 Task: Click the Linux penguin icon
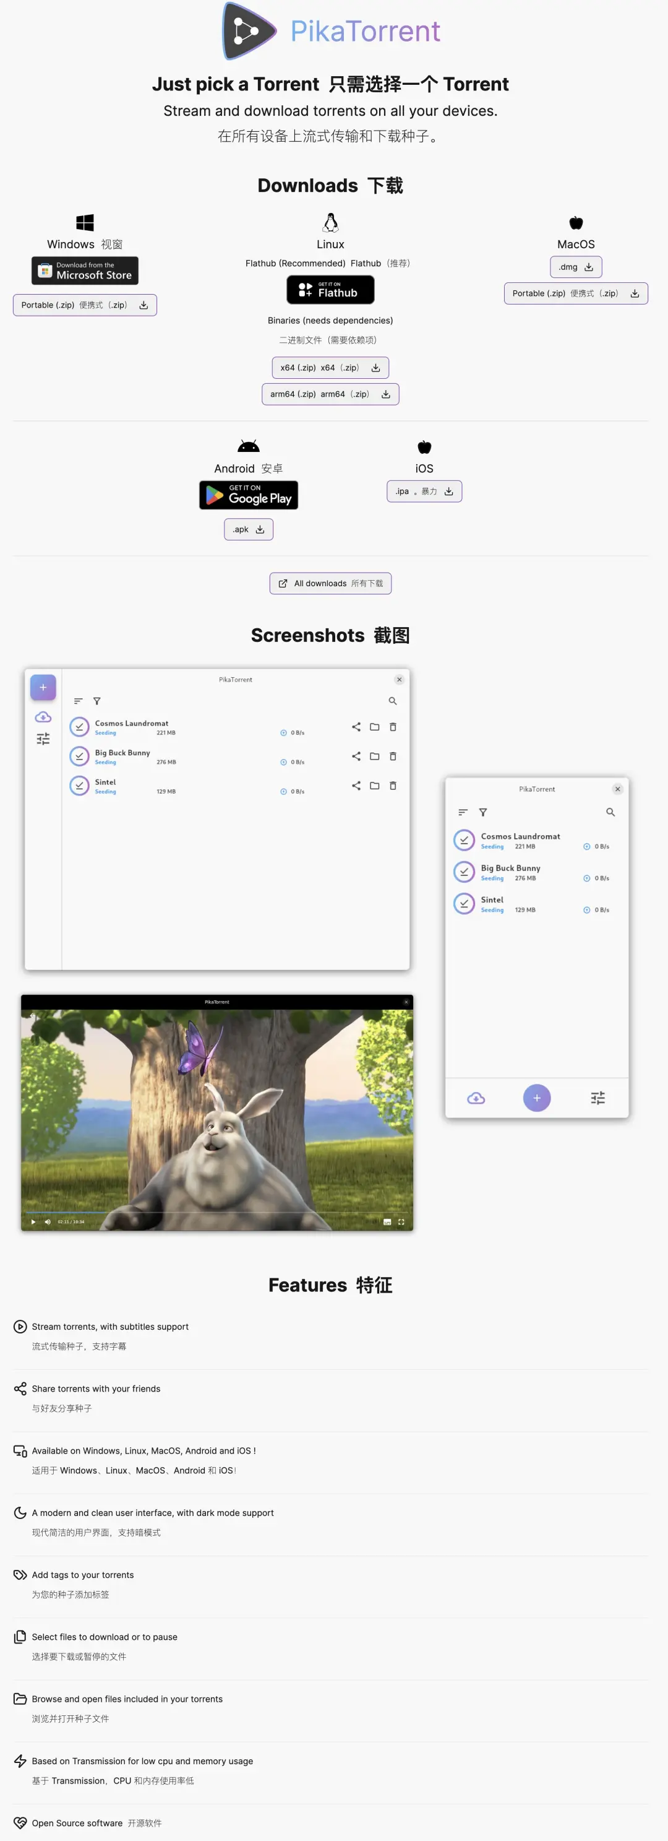pos(330,223)
